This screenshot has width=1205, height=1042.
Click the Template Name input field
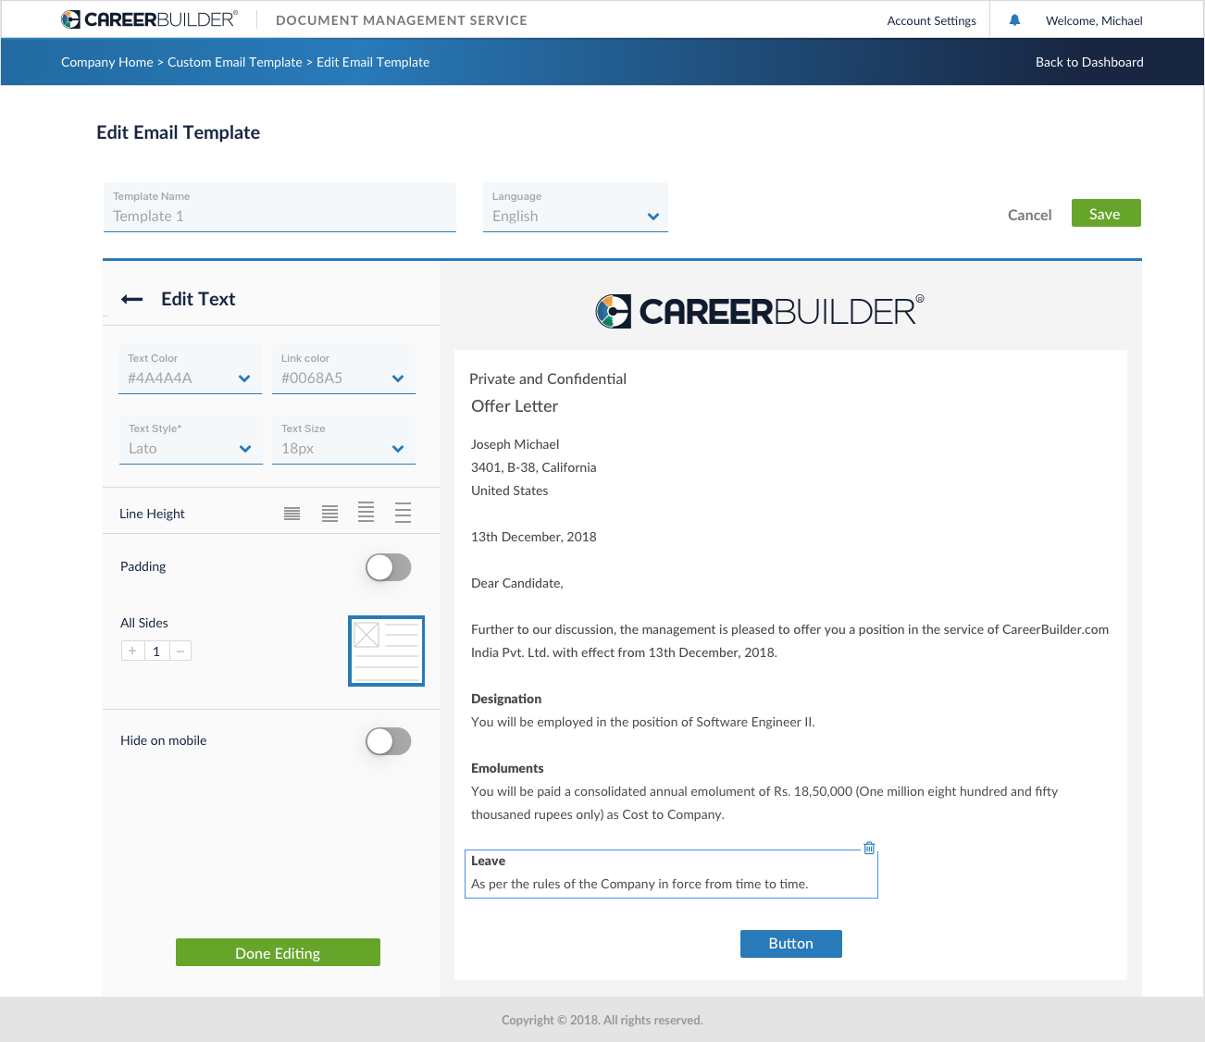click(280, 207)
